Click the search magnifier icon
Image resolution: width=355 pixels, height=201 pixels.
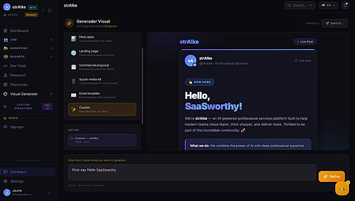point(289,5)
